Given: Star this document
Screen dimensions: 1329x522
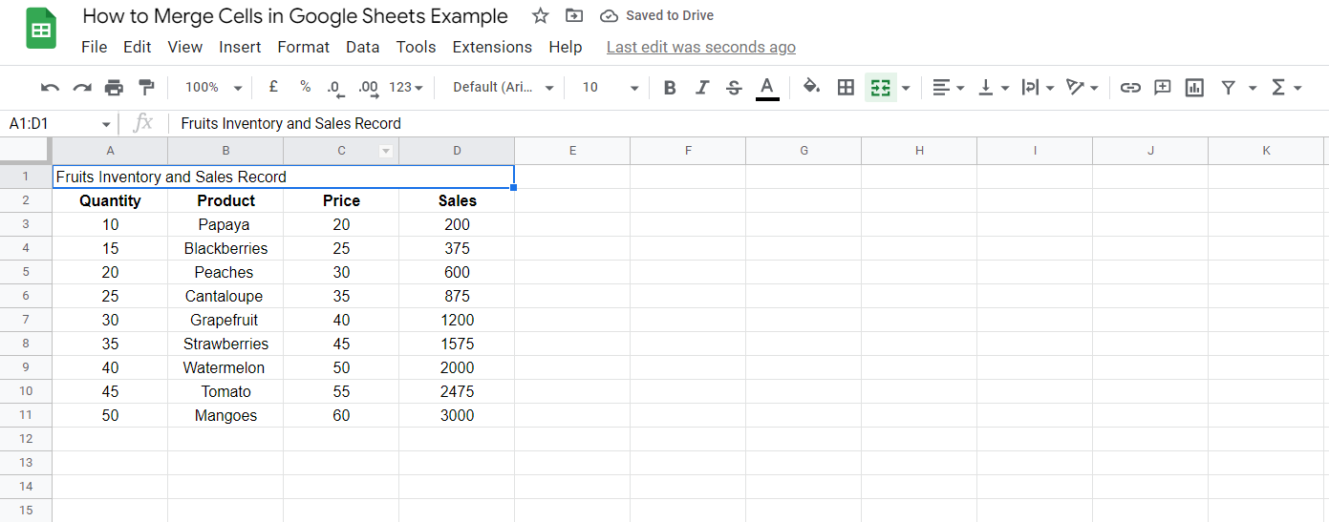Looking at the screenshot, I should 541,15.
